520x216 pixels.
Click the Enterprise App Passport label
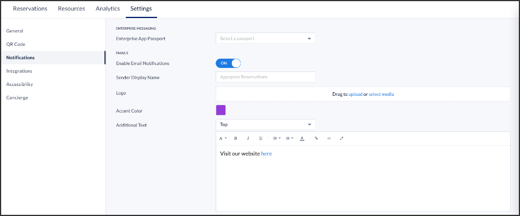[x=141, y=38]
